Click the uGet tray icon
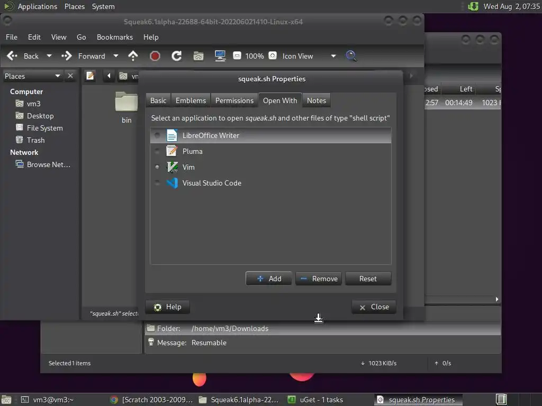The image size is (542, 406). tap(473, 6)
